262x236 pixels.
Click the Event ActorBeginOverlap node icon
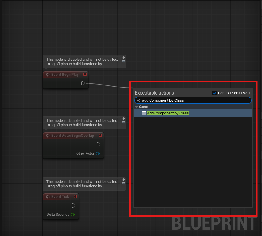tap(48, 135)
